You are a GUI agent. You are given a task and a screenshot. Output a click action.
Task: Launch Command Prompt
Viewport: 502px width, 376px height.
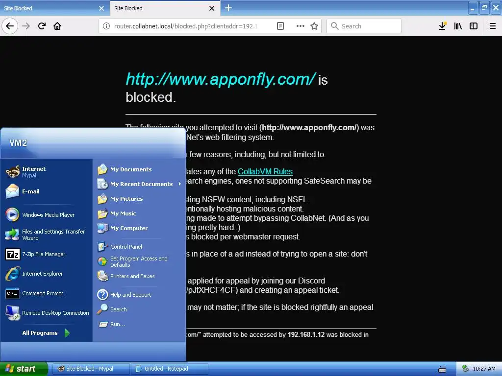click(x=47, y=293)
